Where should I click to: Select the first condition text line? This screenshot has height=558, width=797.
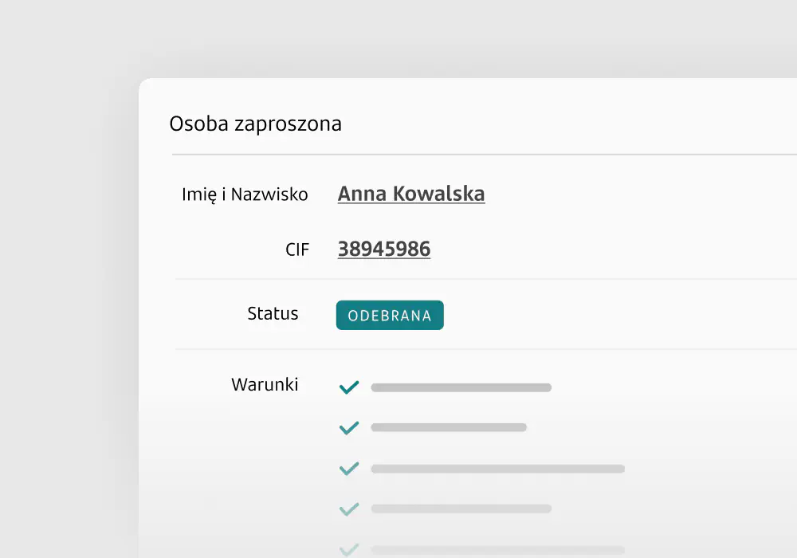tap(461, 388)
